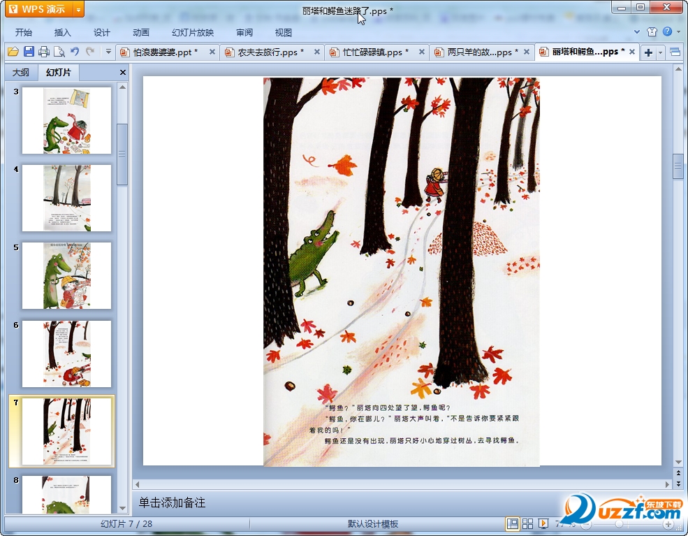The image size is (688, 536).
Task: Click the main editor vertical scrollbar handle
Action: (678, 166)
